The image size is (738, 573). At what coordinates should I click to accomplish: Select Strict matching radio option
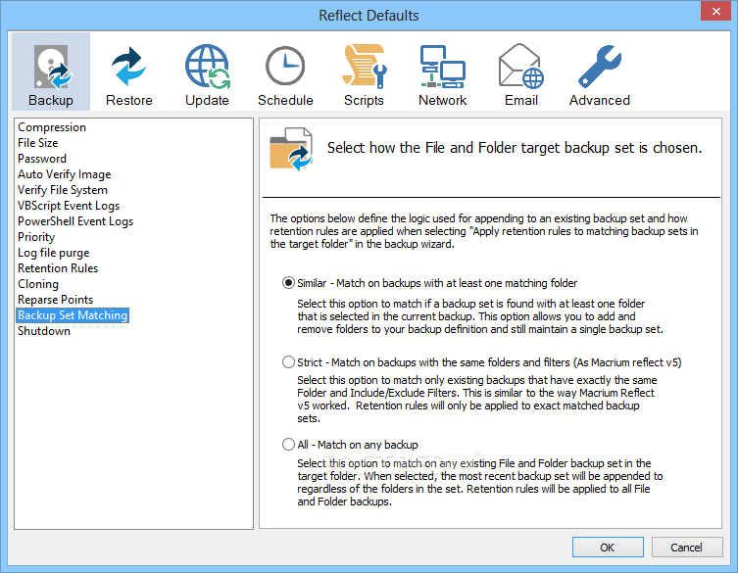tap(288, 362)
